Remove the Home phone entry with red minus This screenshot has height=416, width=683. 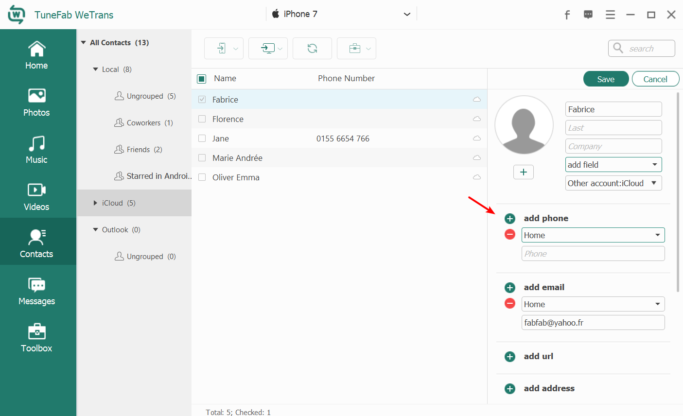coord(509,235)
